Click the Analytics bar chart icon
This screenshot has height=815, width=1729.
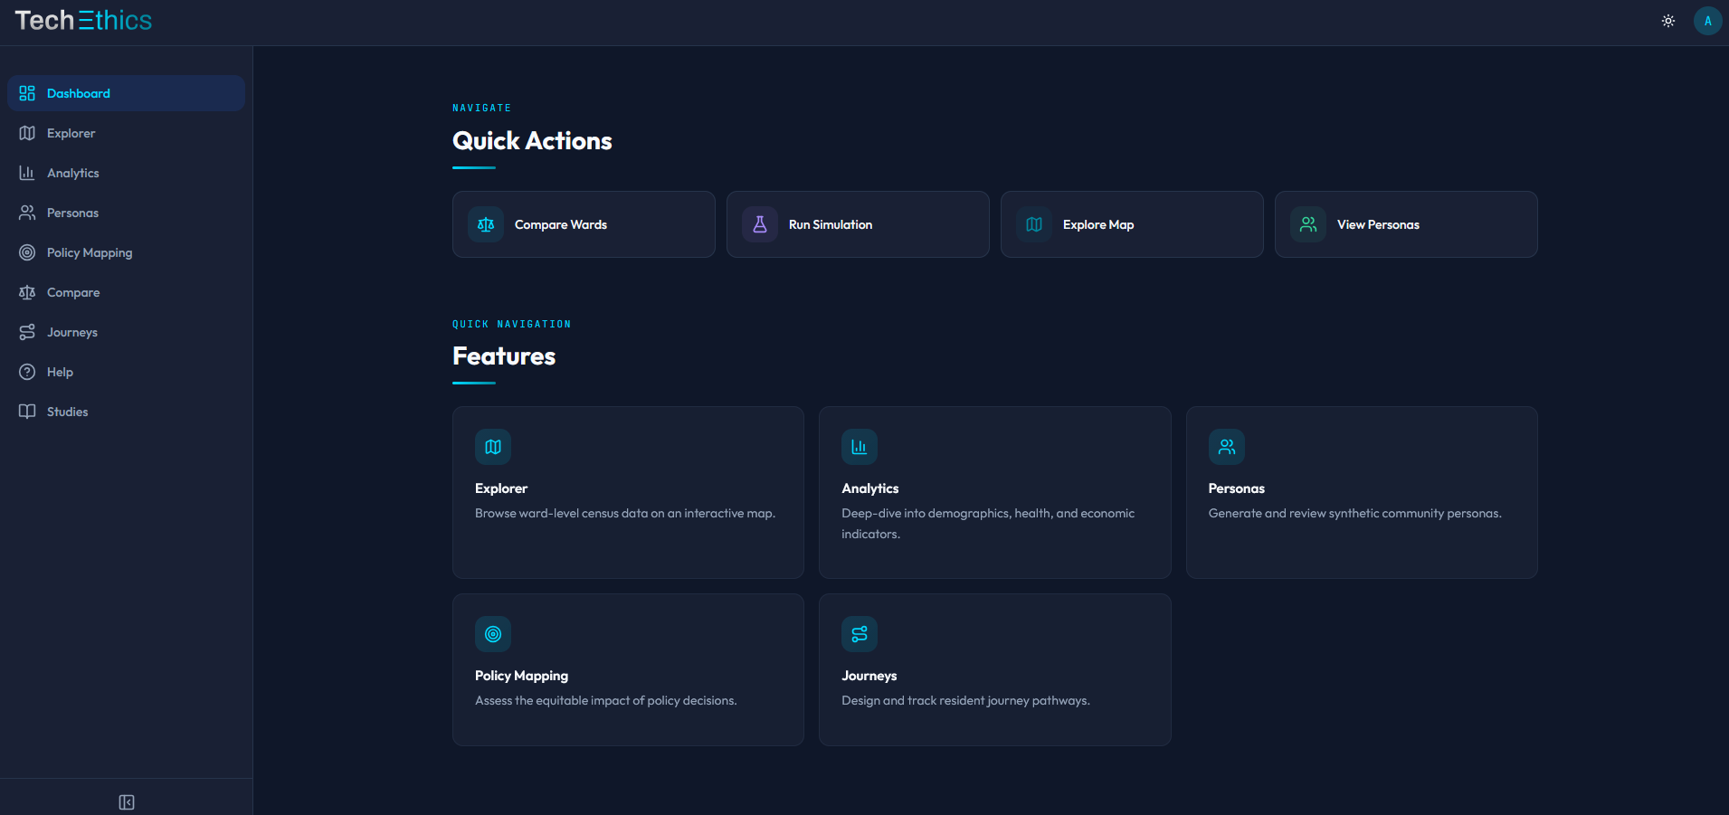pyautogui.click(x=27, y=172)
